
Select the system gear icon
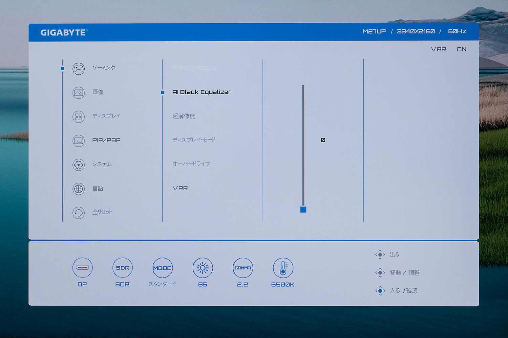[x=79, y=165]
